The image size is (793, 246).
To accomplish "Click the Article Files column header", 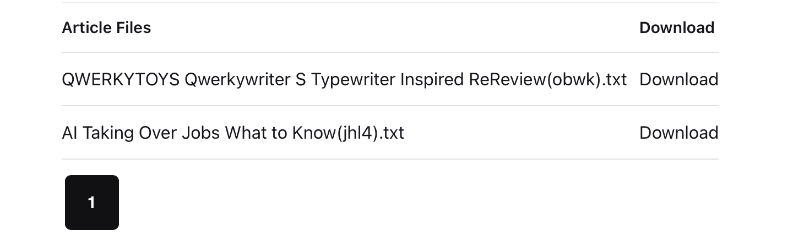I will (x=106, y=28).
